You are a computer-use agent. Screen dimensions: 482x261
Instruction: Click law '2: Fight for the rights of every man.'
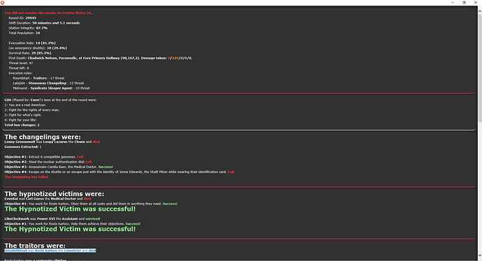pyautogui.click(x=32, y=110)
